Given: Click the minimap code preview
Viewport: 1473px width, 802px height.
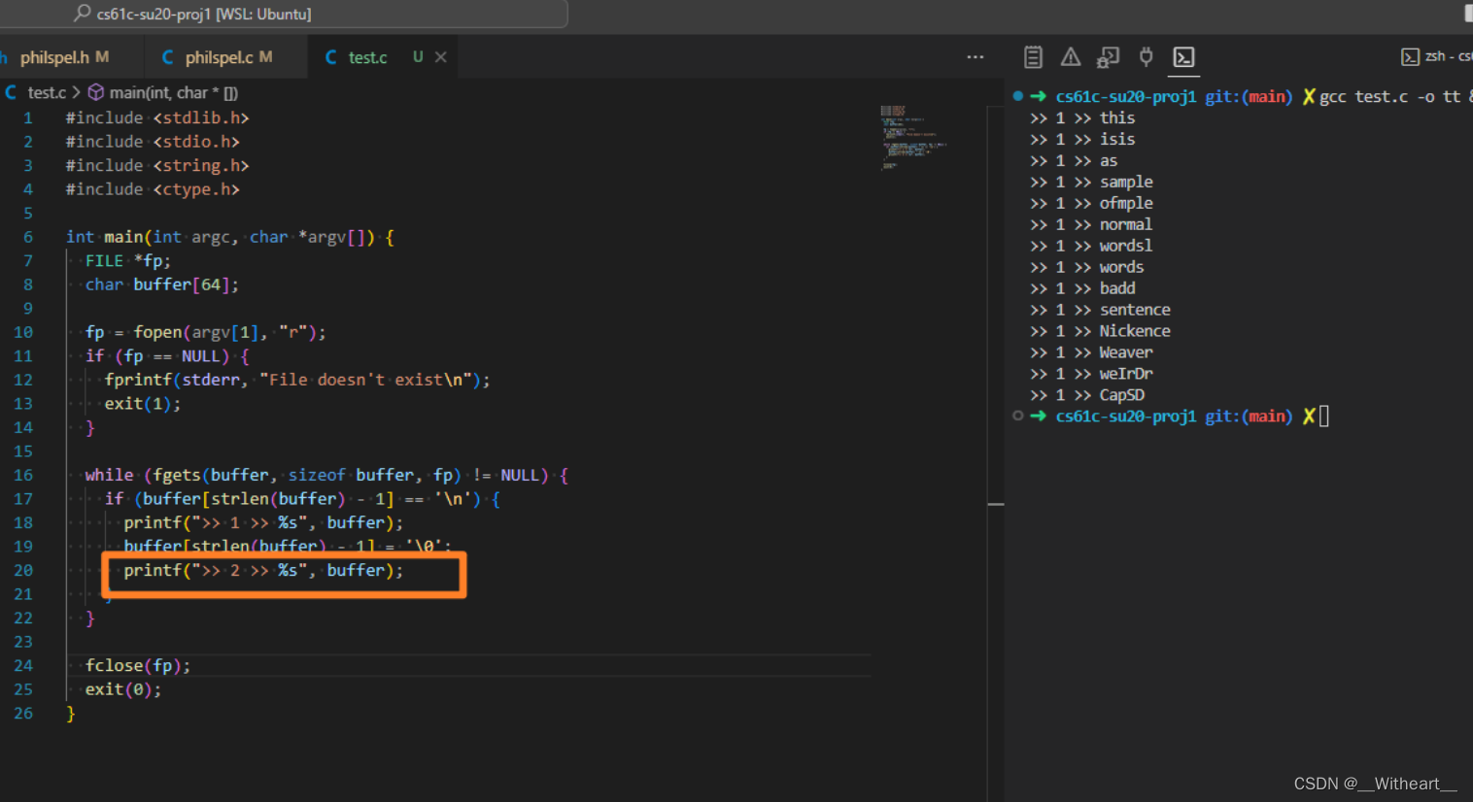Looking at the screenshot, I should [911, 138].
